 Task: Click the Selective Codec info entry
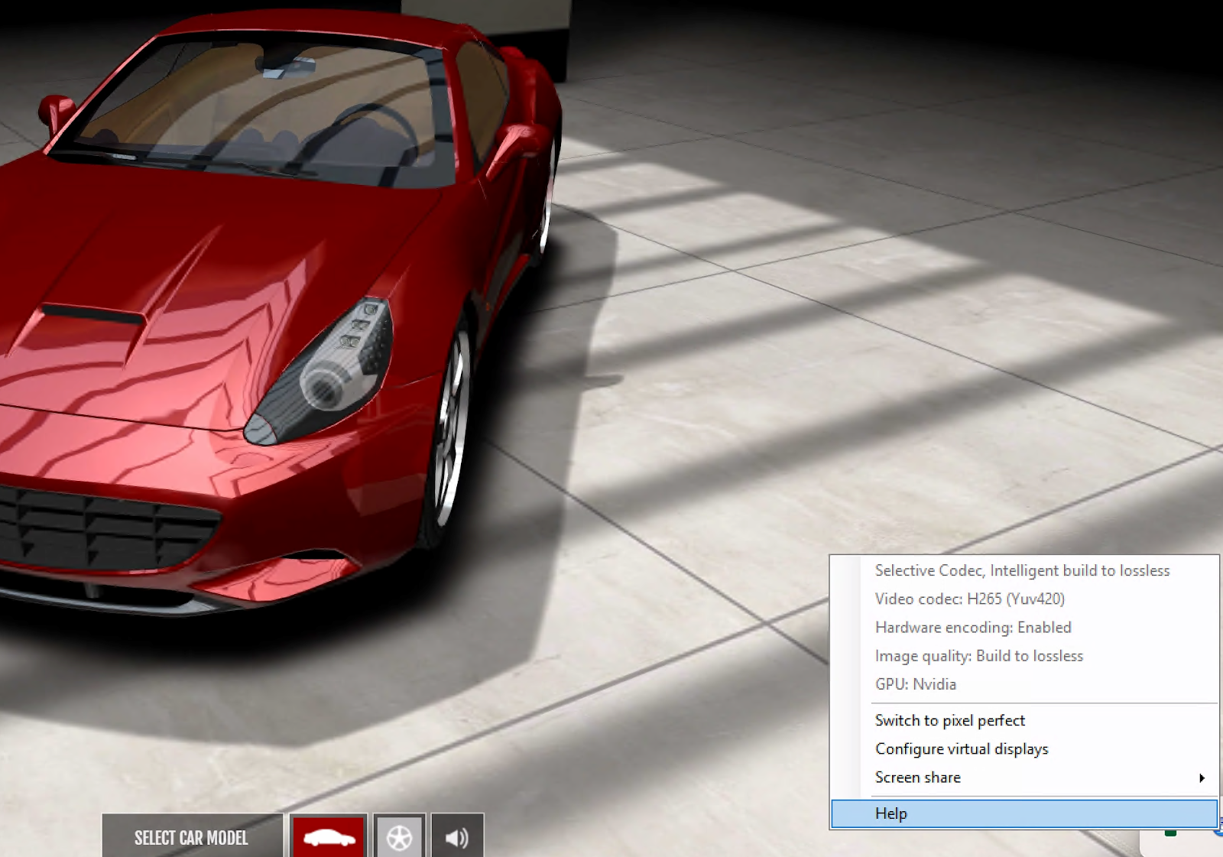1022,570
